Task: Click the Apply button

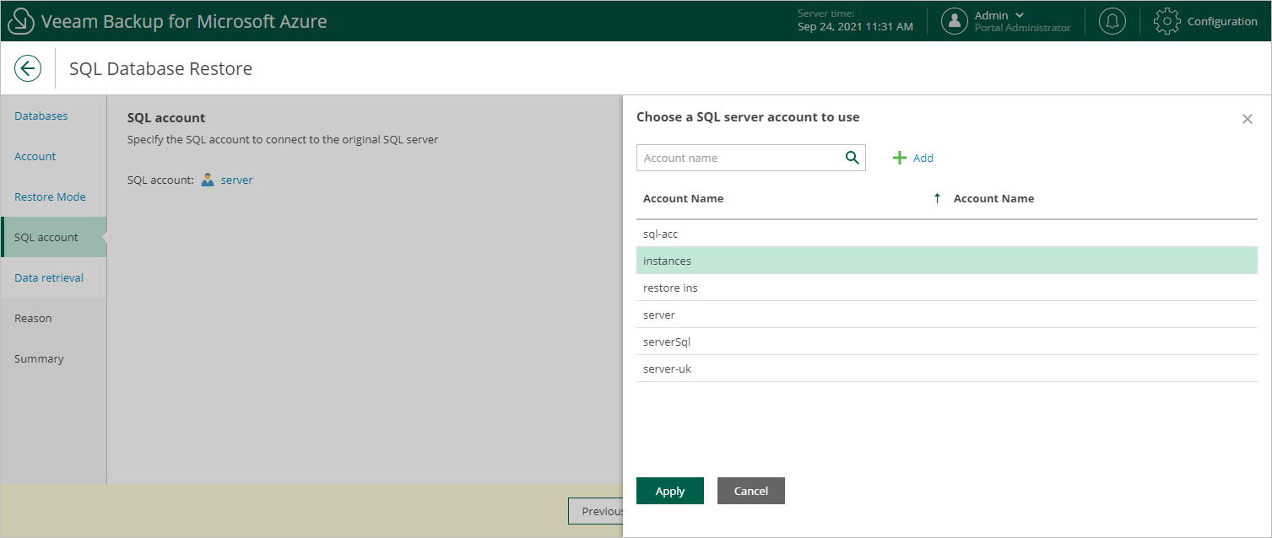Action: coord(670,491)
